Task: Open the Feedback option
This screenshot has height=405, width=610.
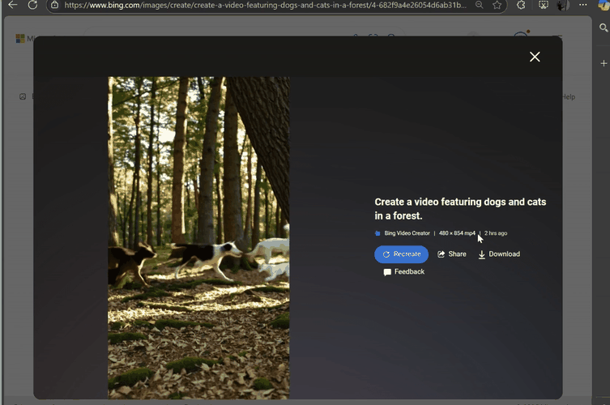Action: click(403, 271)
